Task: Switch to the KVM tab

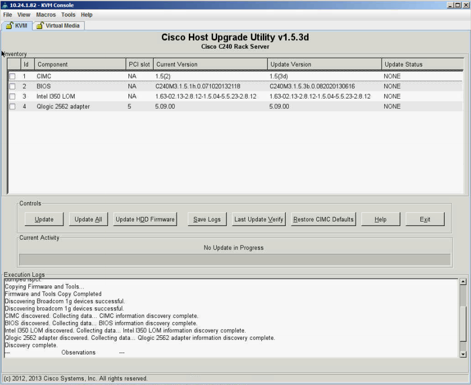Action: coord(17,25)
